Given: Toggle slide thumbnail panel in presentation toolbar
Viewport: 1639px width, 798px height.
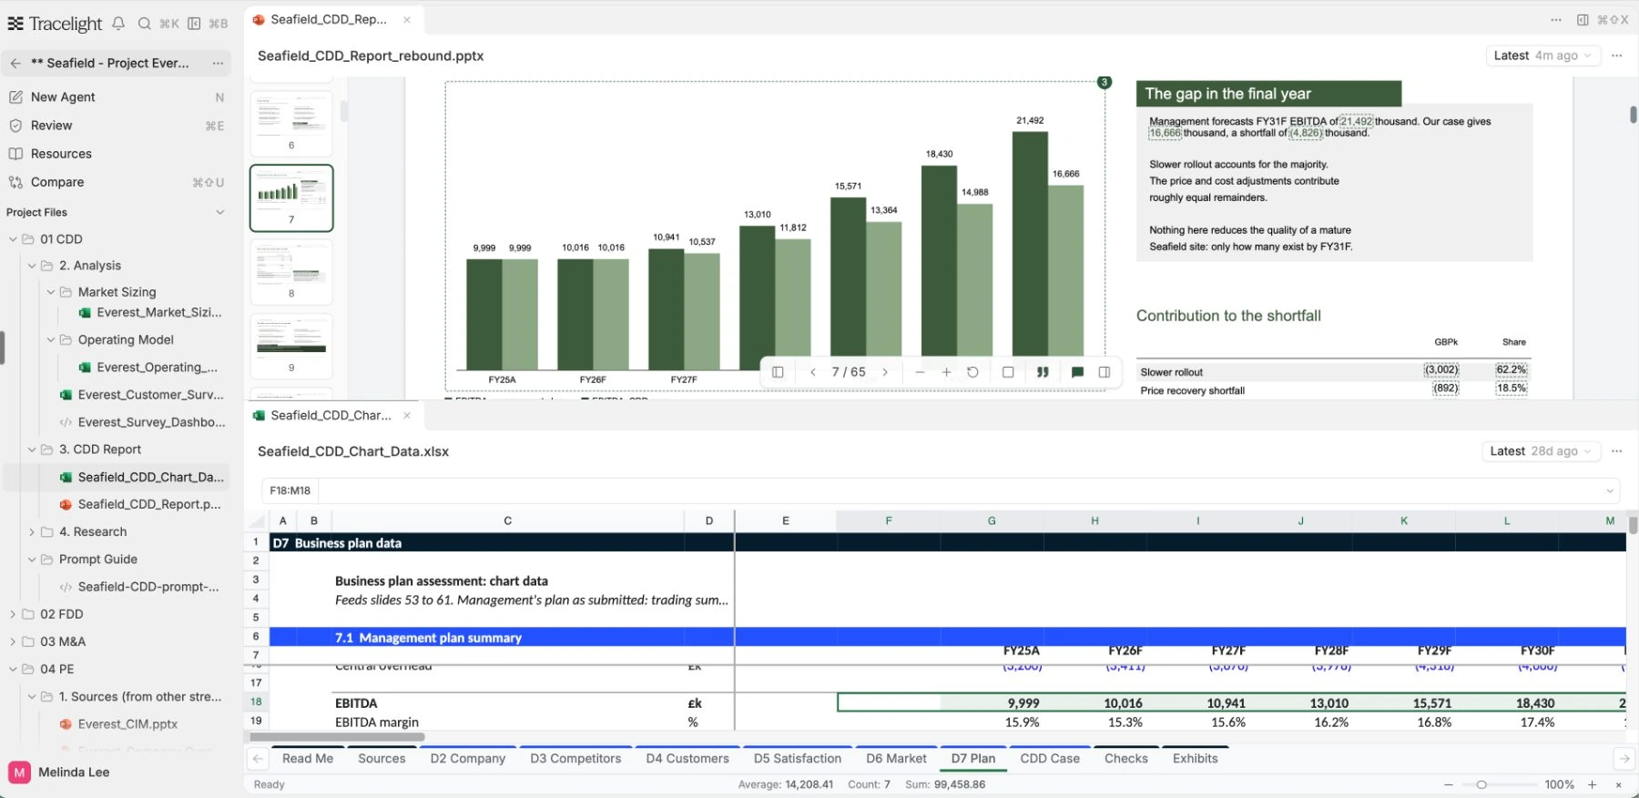Looking at the screenshot, I should click(x=778, y=372).
